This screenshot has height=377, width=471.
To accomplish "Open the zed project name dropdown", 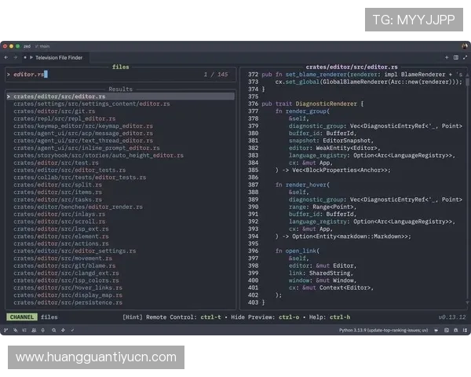I will (27, 46).
